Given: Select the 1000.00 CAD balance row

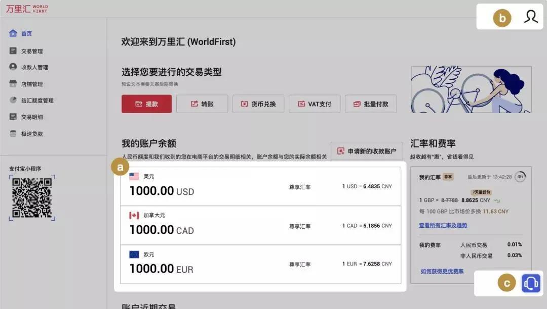Looking at the screenshot, I should pyautogui.click(x=261, y=225).
